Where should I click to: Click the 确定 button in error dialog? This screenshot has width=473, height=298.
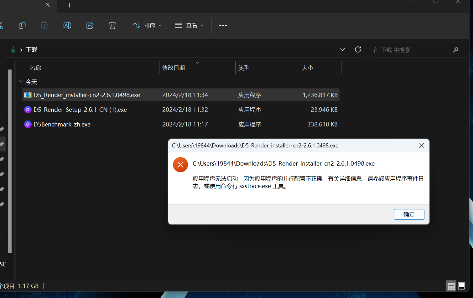point(409,214)
